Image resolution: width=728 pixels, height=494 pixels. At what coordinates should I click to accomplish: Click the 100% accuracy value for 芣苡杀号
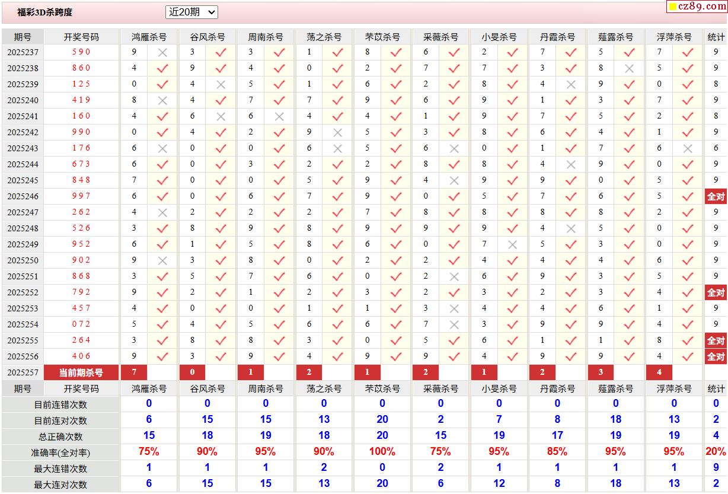pyautogui.click(x=382, y=452)
